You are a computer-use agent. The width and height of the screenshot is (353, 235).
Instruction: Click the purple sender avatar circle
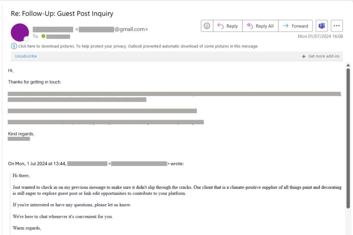[x=20, y=32]
